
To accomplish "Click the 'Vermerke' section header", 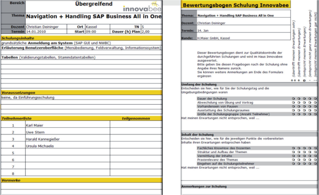I will (81, 180).
